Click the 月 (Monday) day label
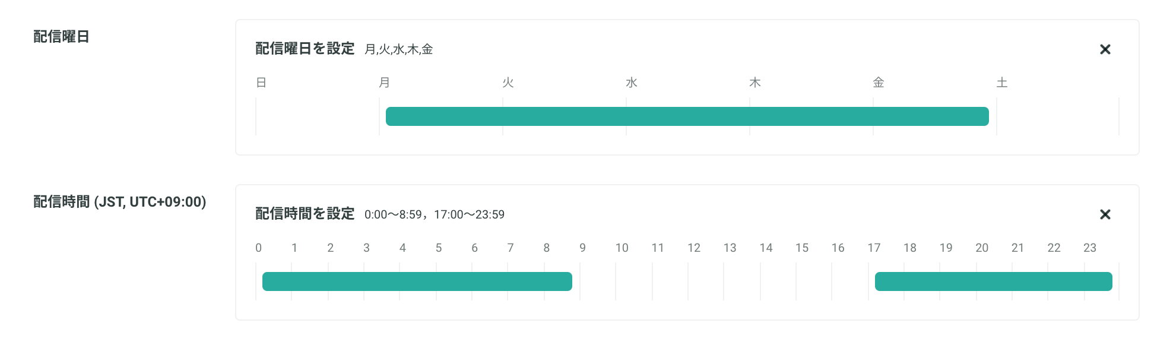This screenshot has height=348, width=1173. click(384, 83)
